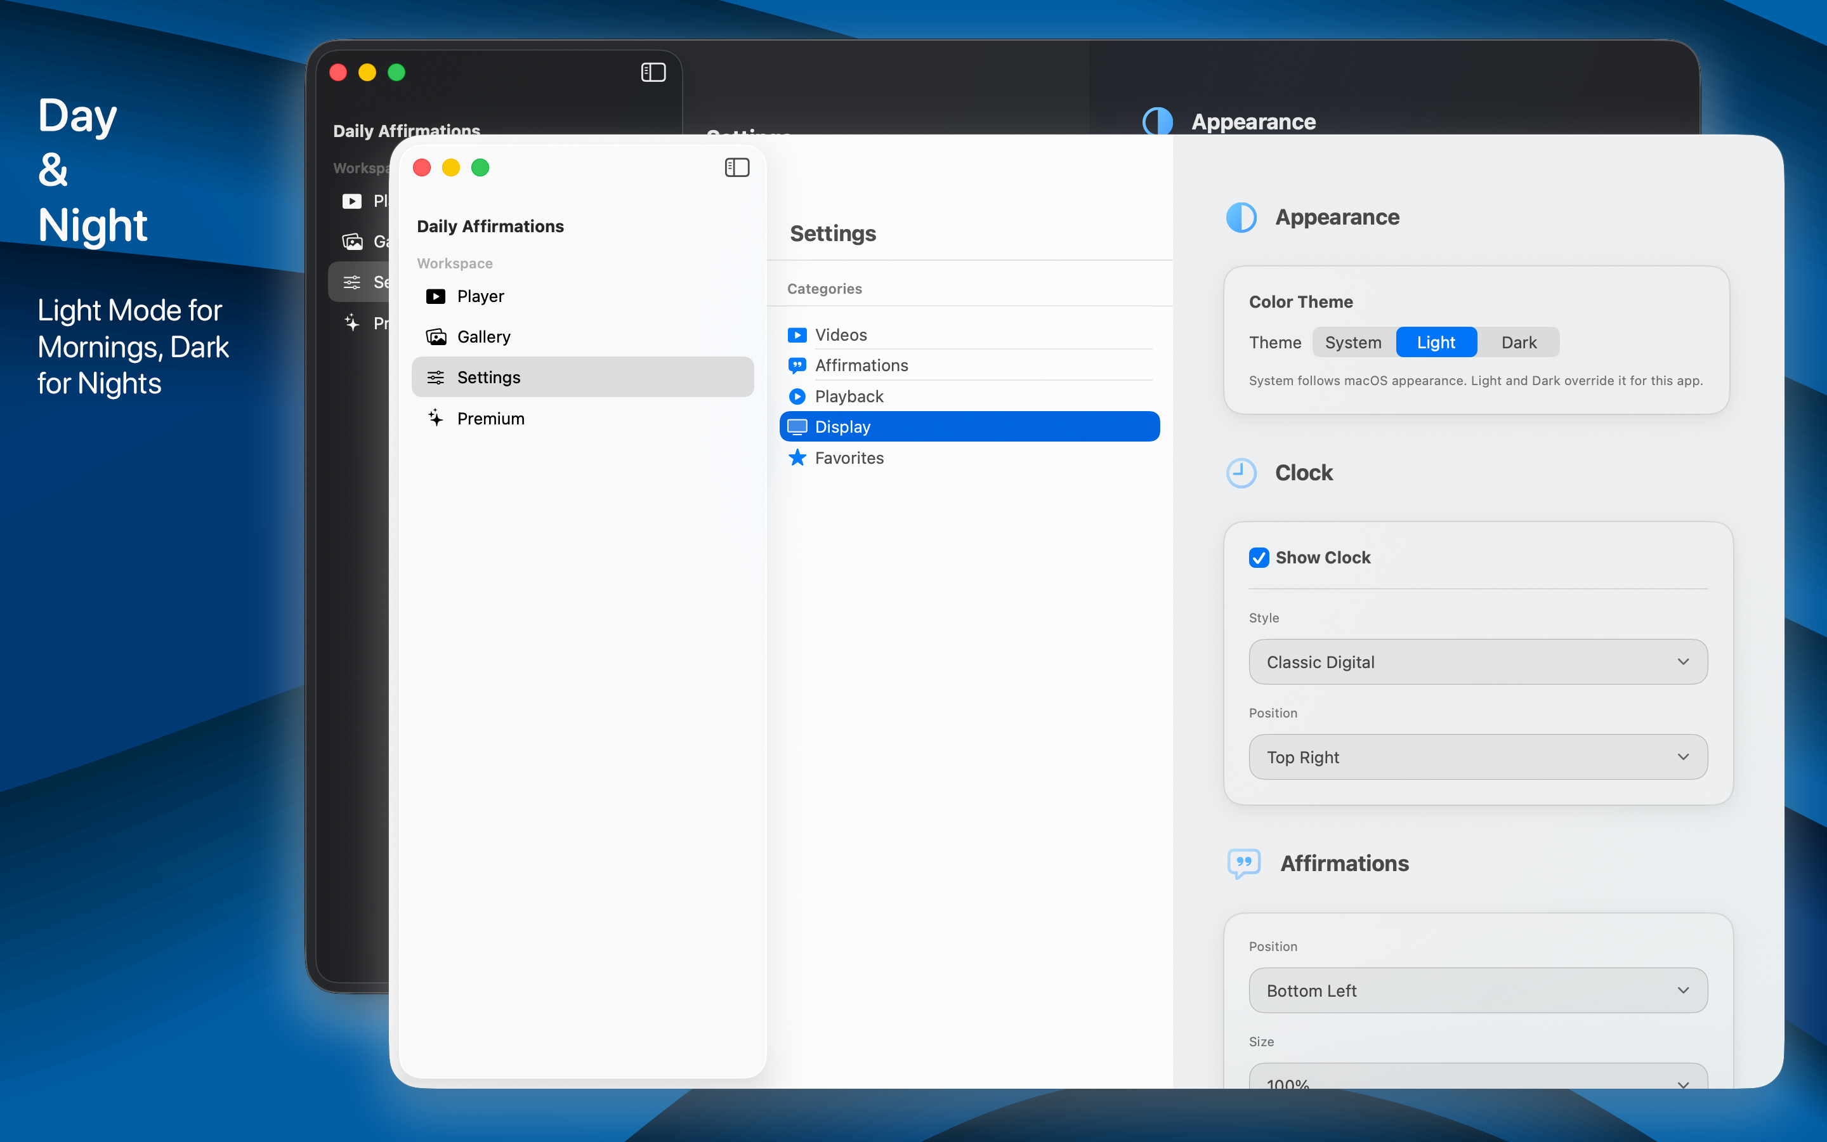Uncheck the Show Clock checkbox

coord(1259,558)
